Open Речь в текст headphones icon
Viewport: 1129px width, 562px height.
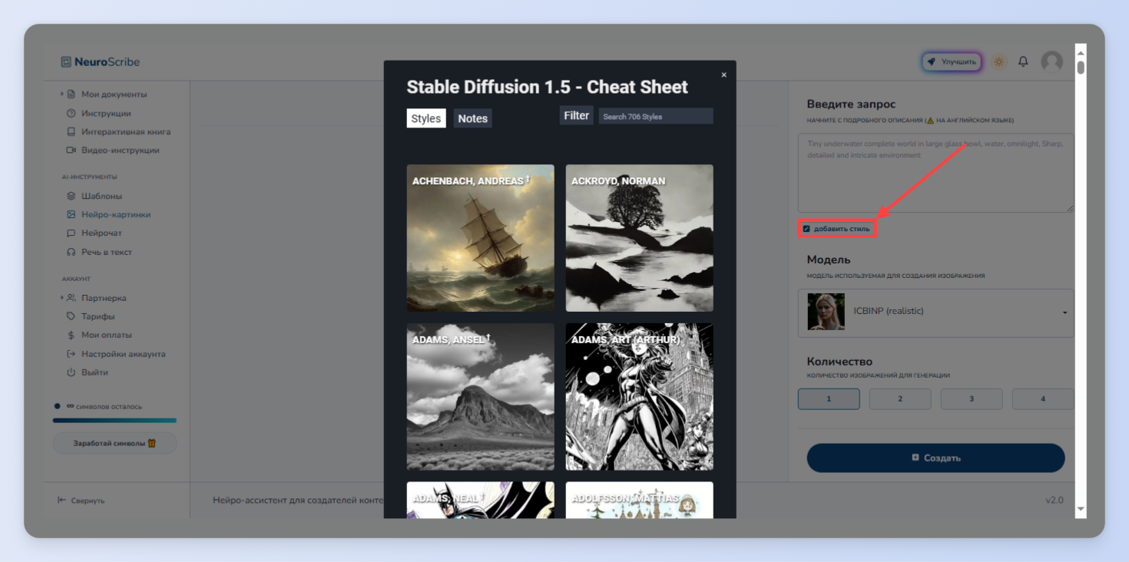(x=71, y=252)
